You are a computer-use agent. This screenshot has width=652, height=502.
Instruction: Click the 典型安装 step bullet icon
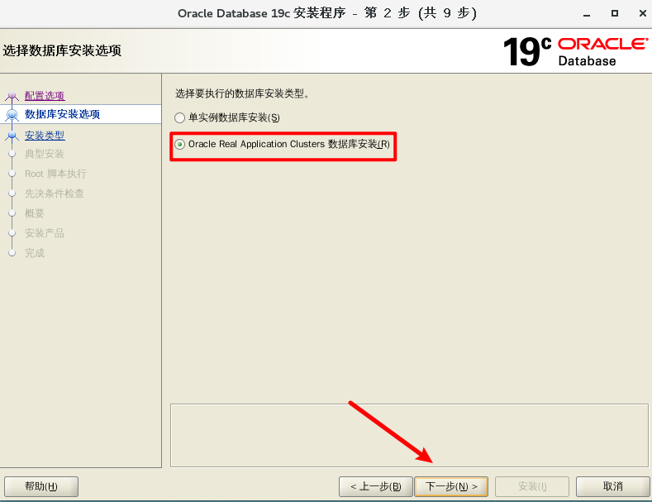12,154
